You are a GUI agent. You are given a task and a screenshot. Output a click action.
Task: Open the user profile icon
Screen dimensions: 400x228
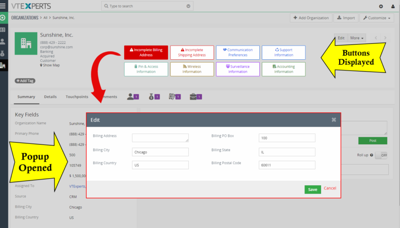coord(393,7)
